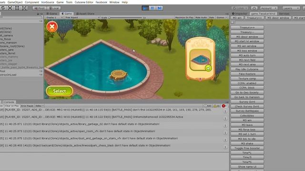
Task: Select the Rect transform tool
Action: (x=17, y=8)
